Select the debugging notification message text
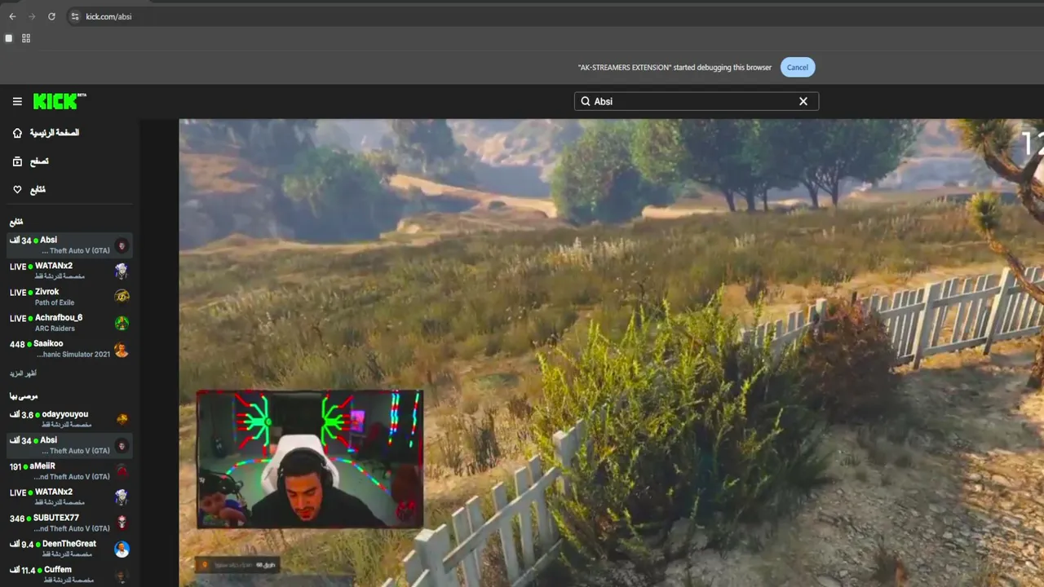The width and height of the screenshot is (1044, 587). pos(675,68)
